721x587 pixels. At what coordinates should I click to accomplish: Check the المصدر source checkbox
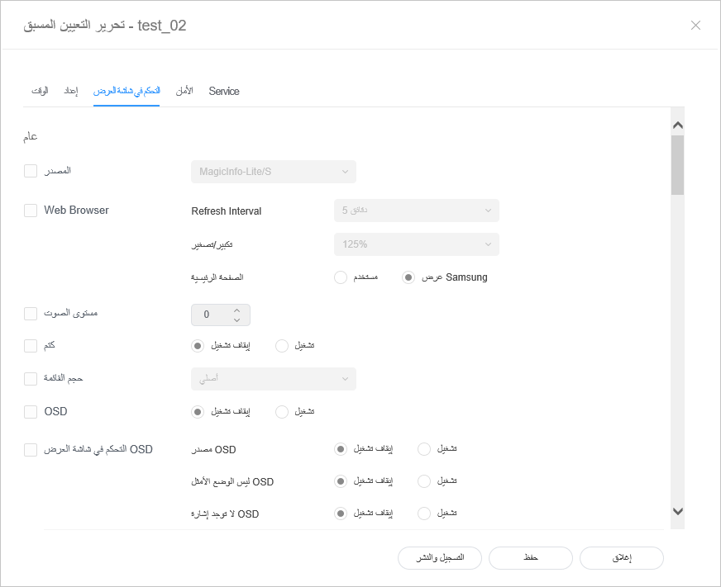pos(31,171)
